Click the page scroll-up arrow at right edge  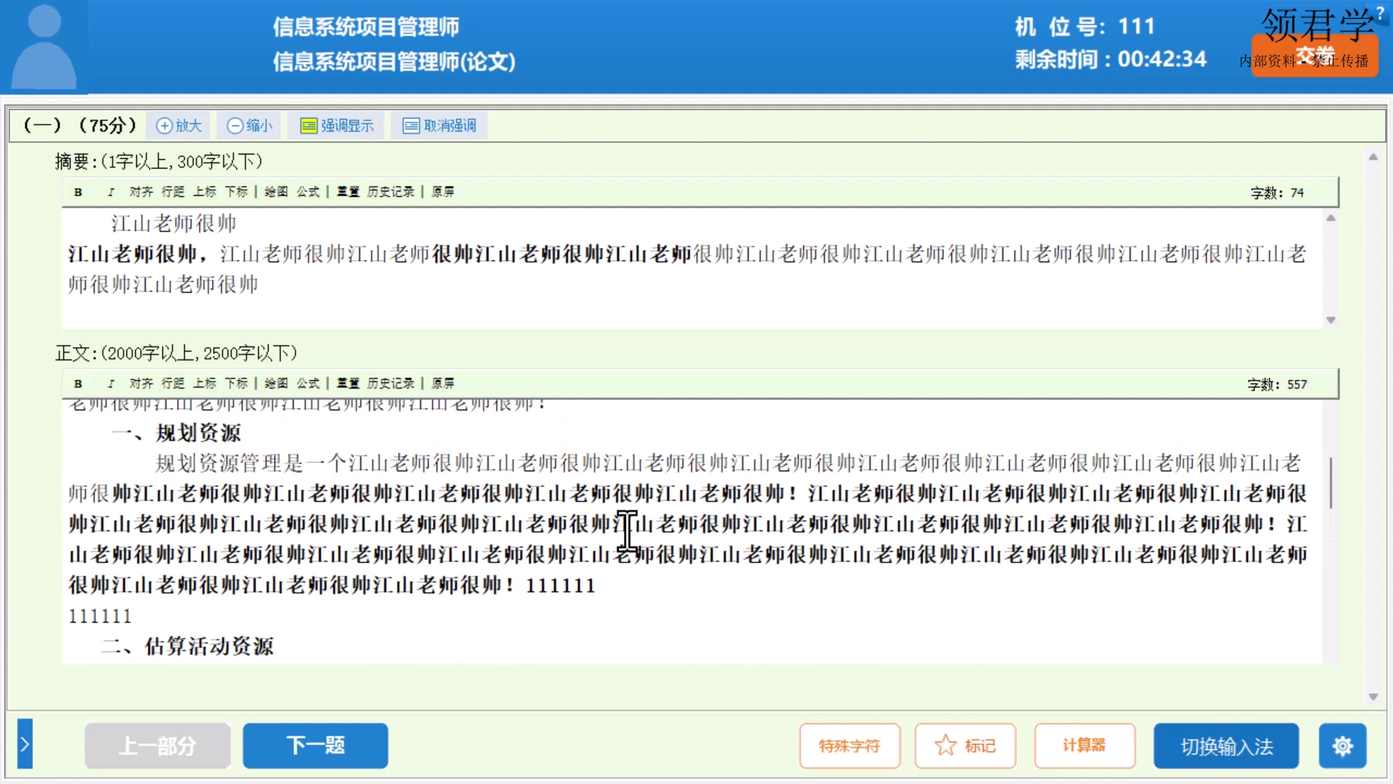coord(1373,157)
